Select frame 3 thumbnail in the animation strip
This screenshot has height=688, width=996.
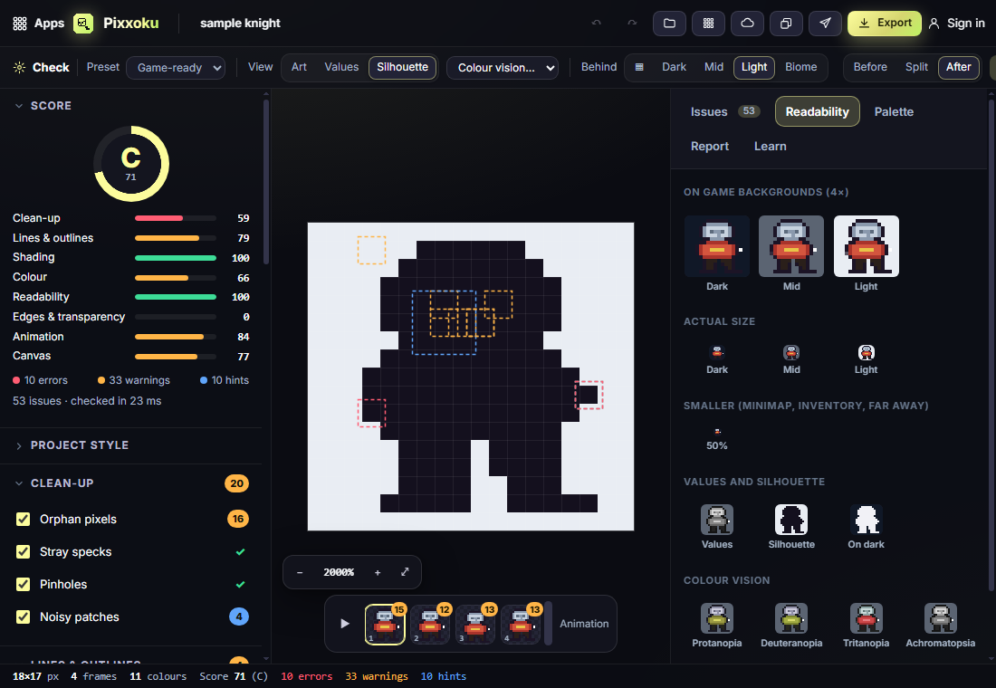[475, 624]
